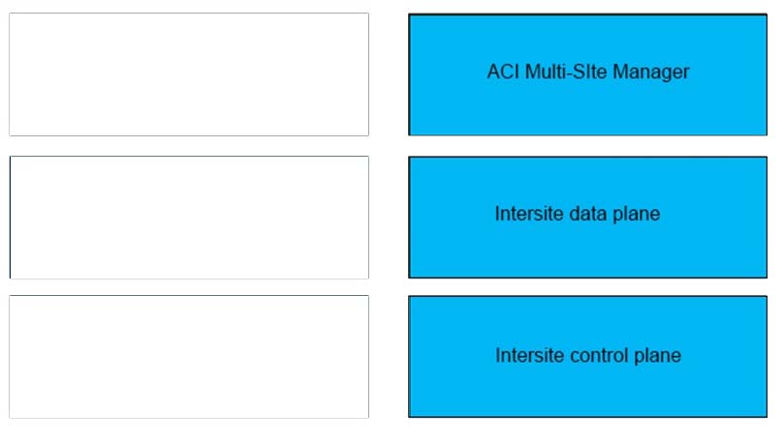The height and width of the screenshot is (442, 784).
Task: Click the "ACI Multi-SIte Manager" text label
Action: tap(588, 72)
